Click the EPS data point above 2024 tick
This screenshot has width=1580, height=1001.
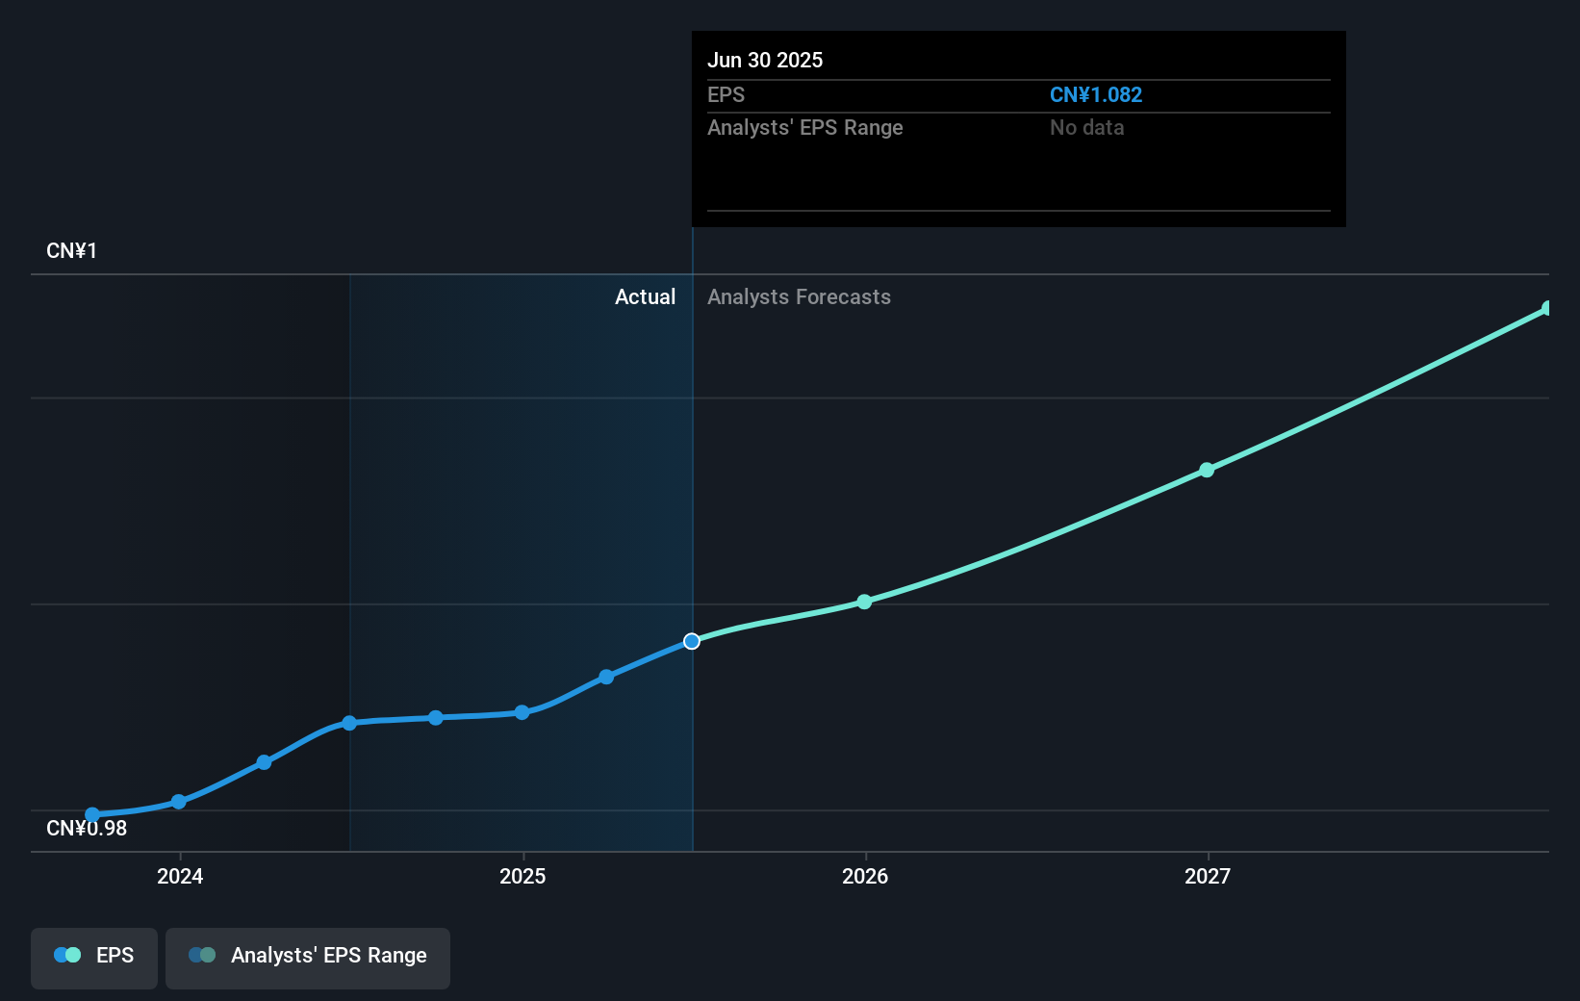coord(179,802)
